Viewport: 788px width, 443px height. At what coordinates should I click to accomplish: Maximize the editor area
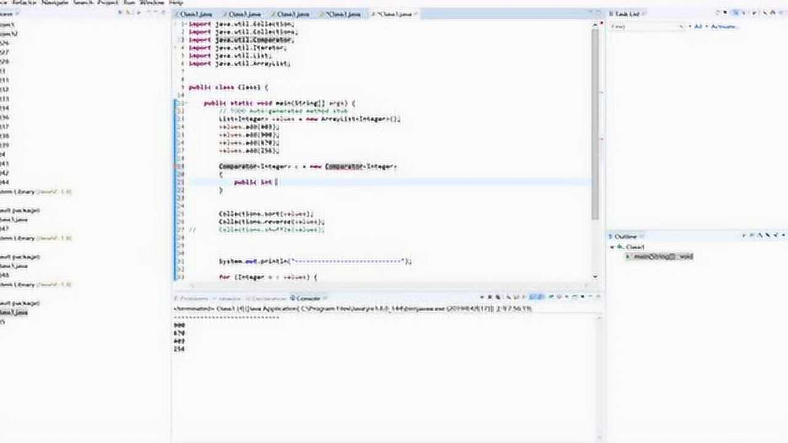tap(598, 13)
